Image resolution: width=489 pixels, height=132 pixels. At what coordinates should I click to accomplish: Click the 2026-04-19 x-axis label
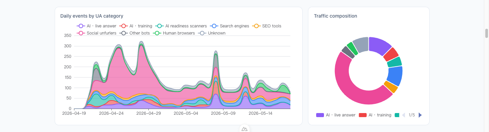click(74, 114)
